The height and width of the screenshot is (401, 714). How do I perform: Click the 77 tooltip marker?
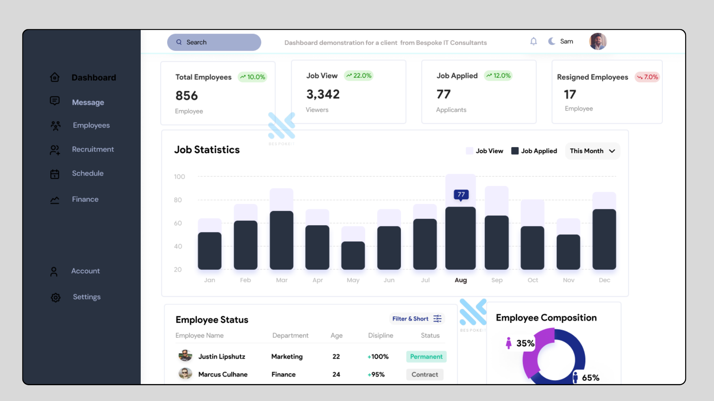coord(461,195)
